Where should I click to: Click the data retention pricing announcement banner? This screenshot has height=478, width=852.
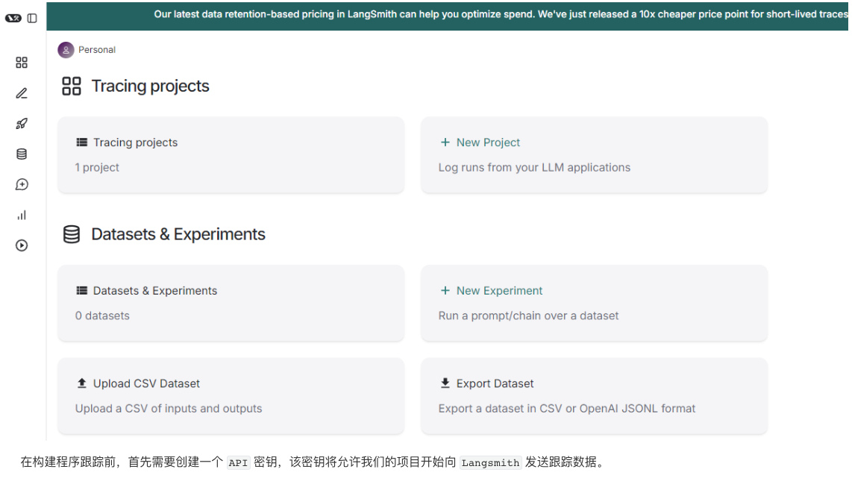500,14
